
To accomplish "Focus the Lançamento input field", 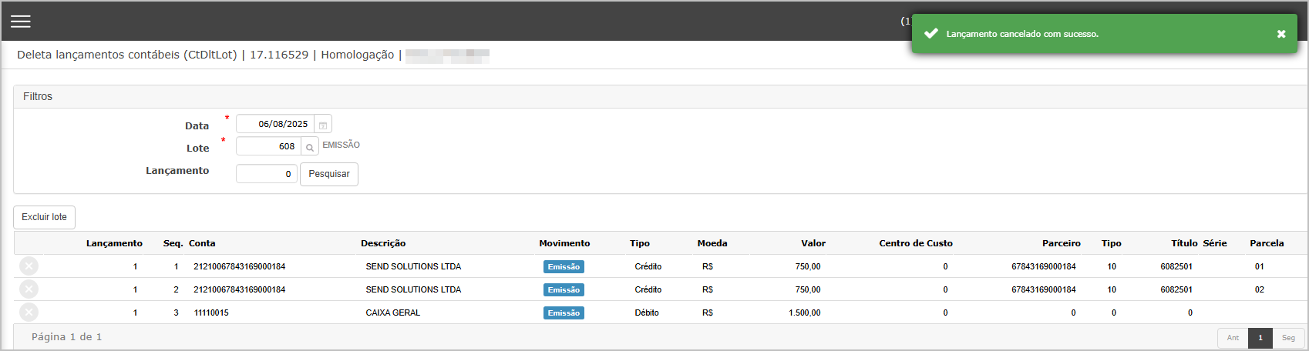I will [267, 174].
